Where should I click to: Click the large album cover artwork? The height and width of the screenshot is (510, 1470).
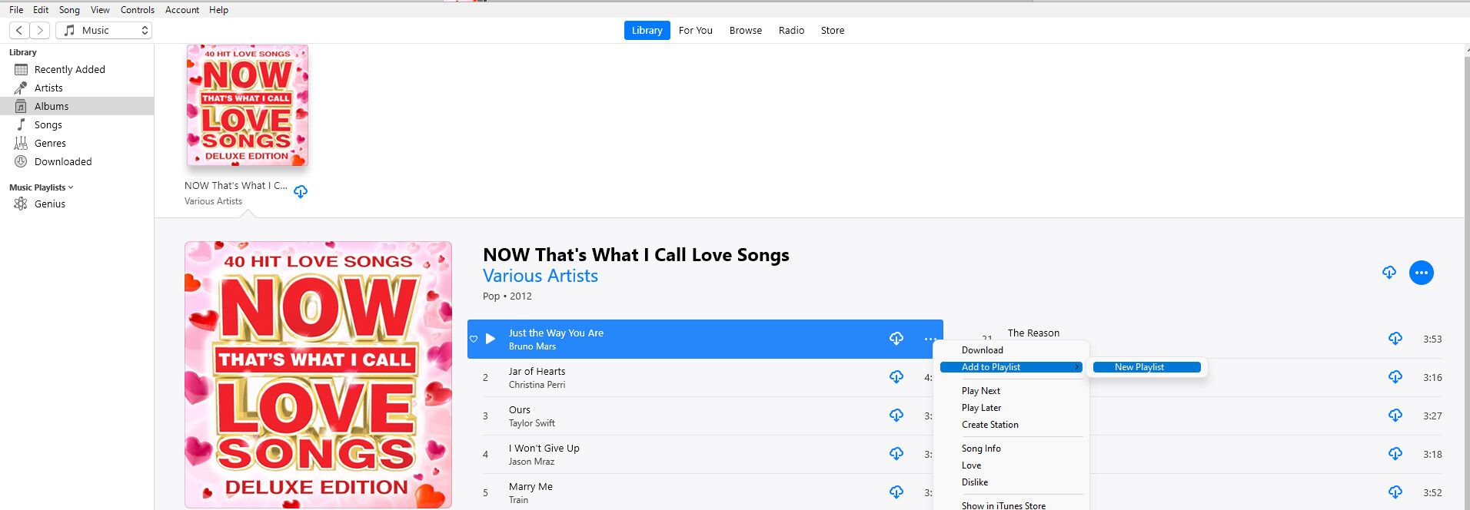tap(318, 375)
